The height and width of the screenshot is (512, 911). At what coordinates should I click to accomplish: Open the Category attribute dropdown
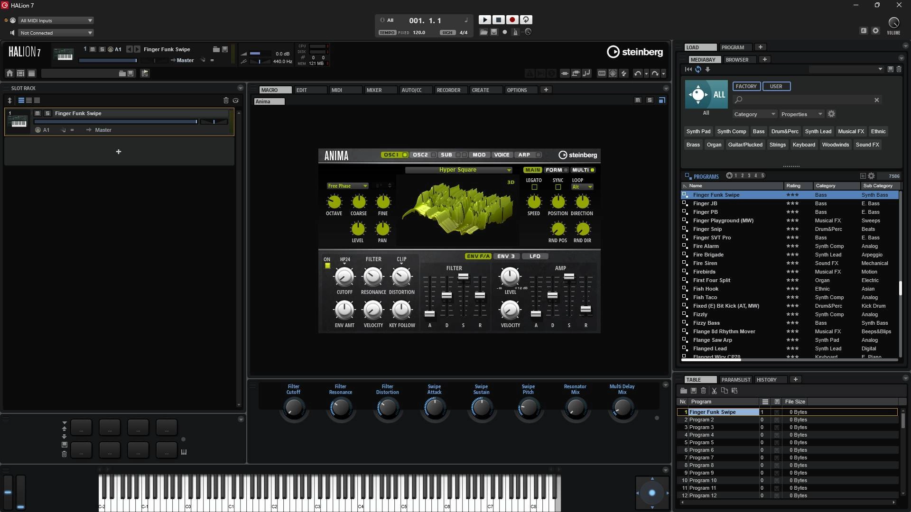coord(754,114)
